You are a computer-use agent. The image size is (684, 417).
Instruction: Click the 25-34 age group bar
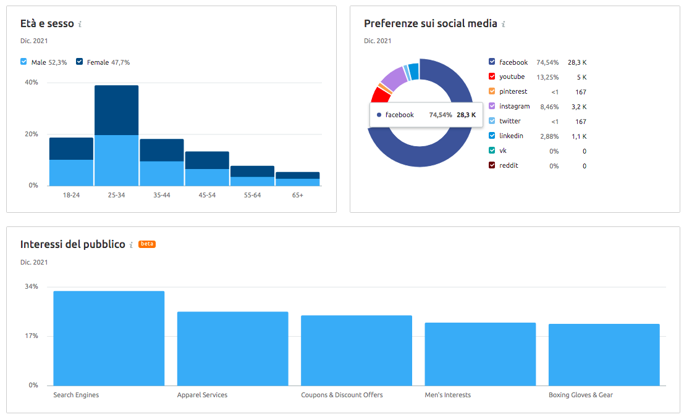[x=116, y=136]
